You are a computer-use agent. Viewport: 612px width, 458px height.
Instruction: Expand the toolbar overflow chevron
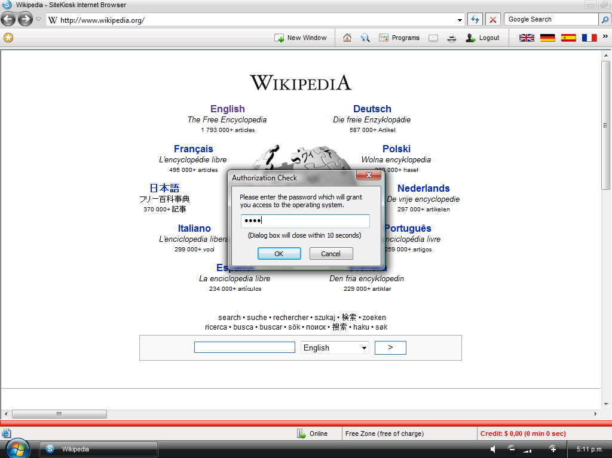point(605,36)
